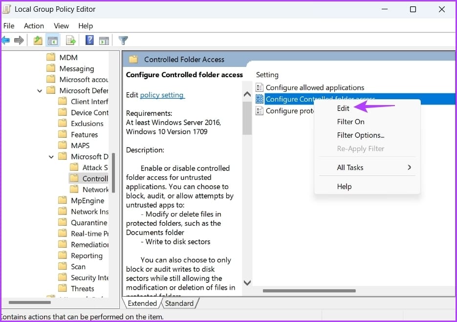Select the Configure protected folders setting
This screenshot has height=322, width=457.
[290, 111]
